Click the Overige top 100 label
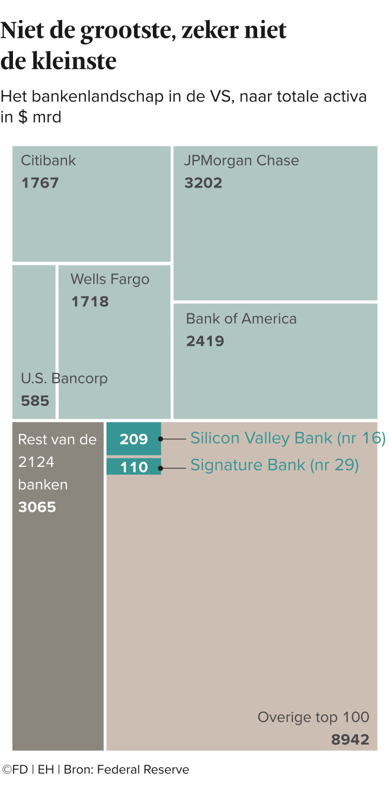The width and height of the screenshot is (389, 790). 313,717
